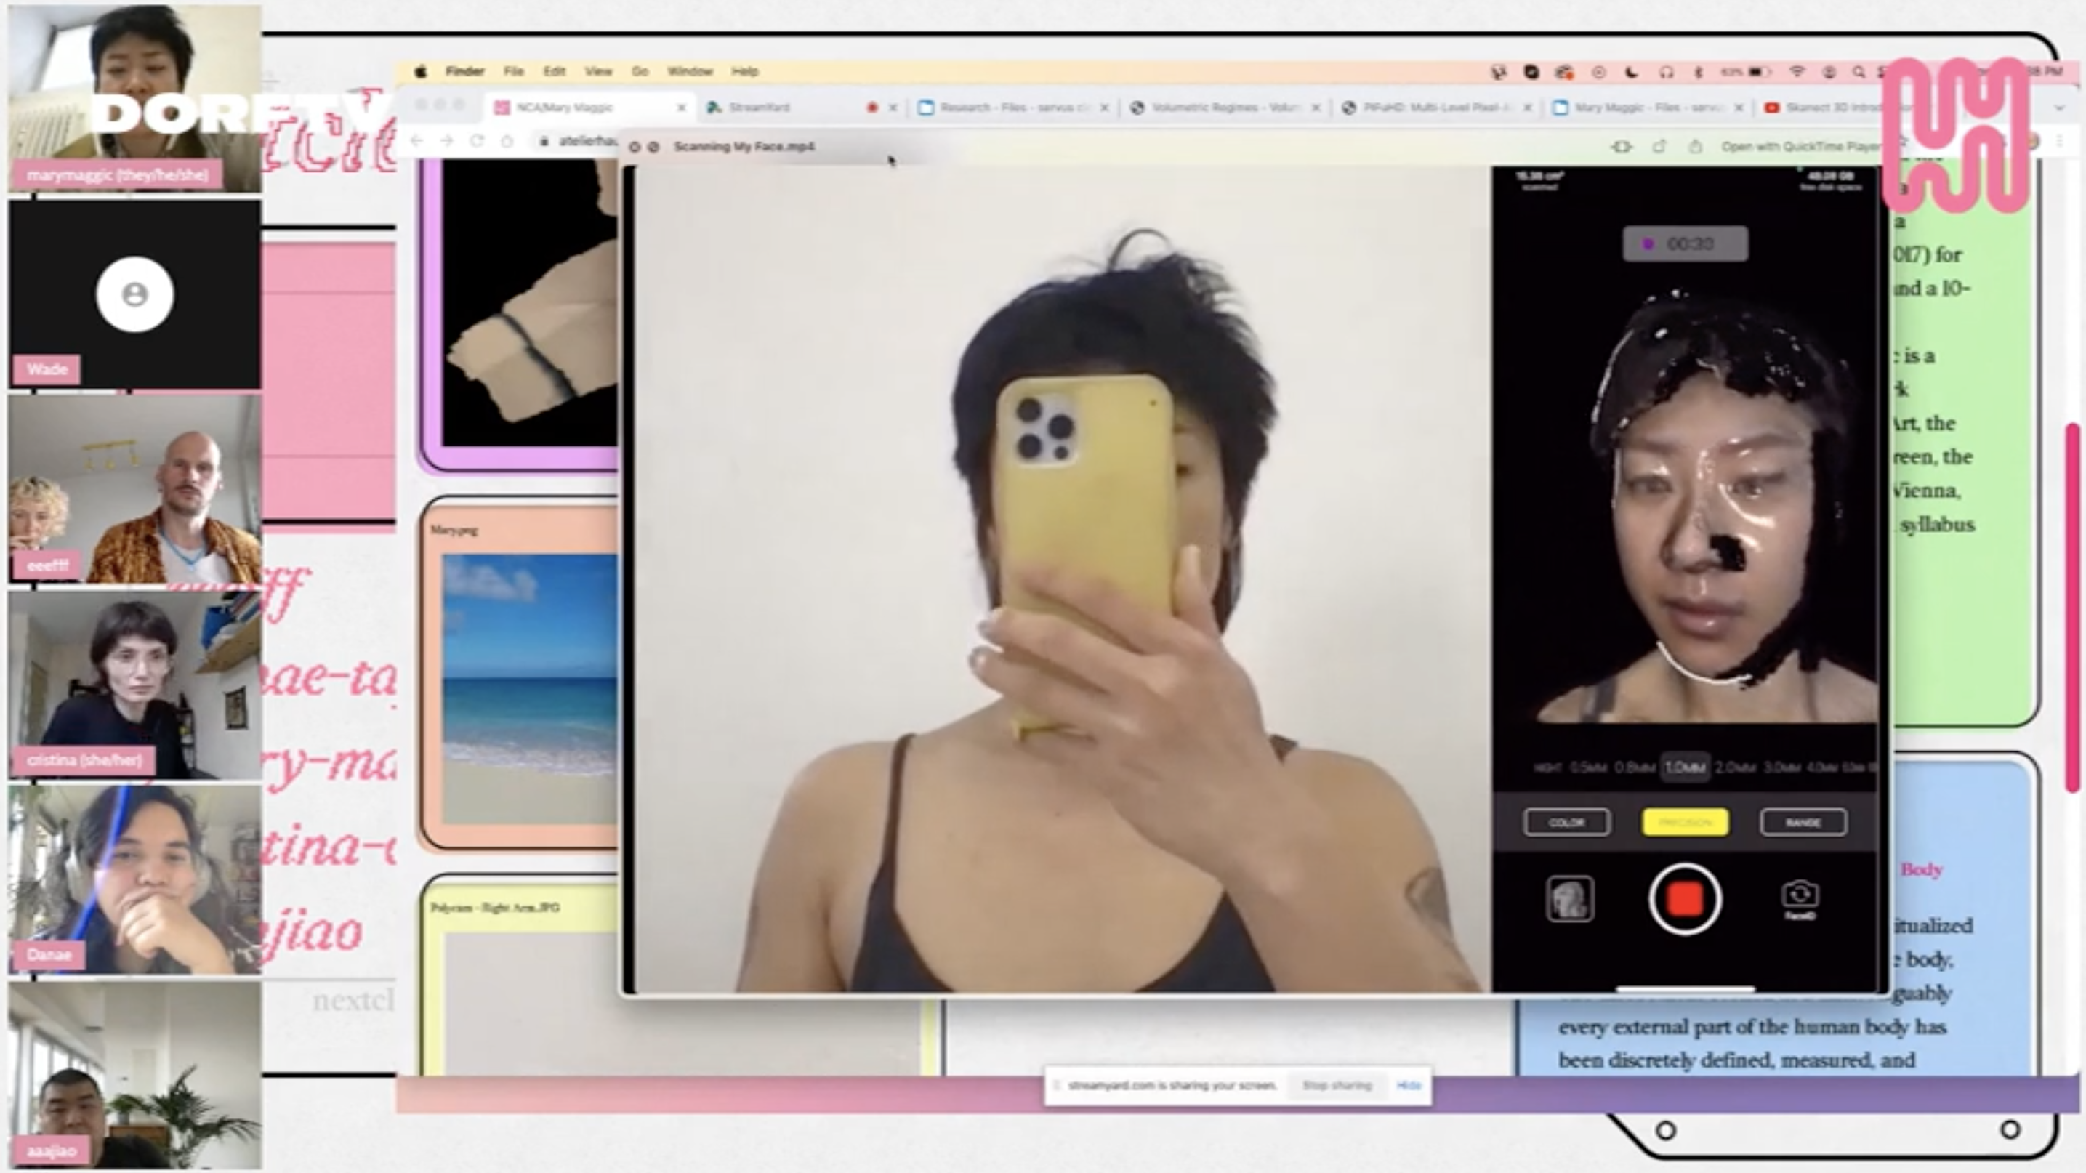Screen dimensions: 2086x1173
Task: Switch to the StreamYard tab
Action: click(758, 107)
